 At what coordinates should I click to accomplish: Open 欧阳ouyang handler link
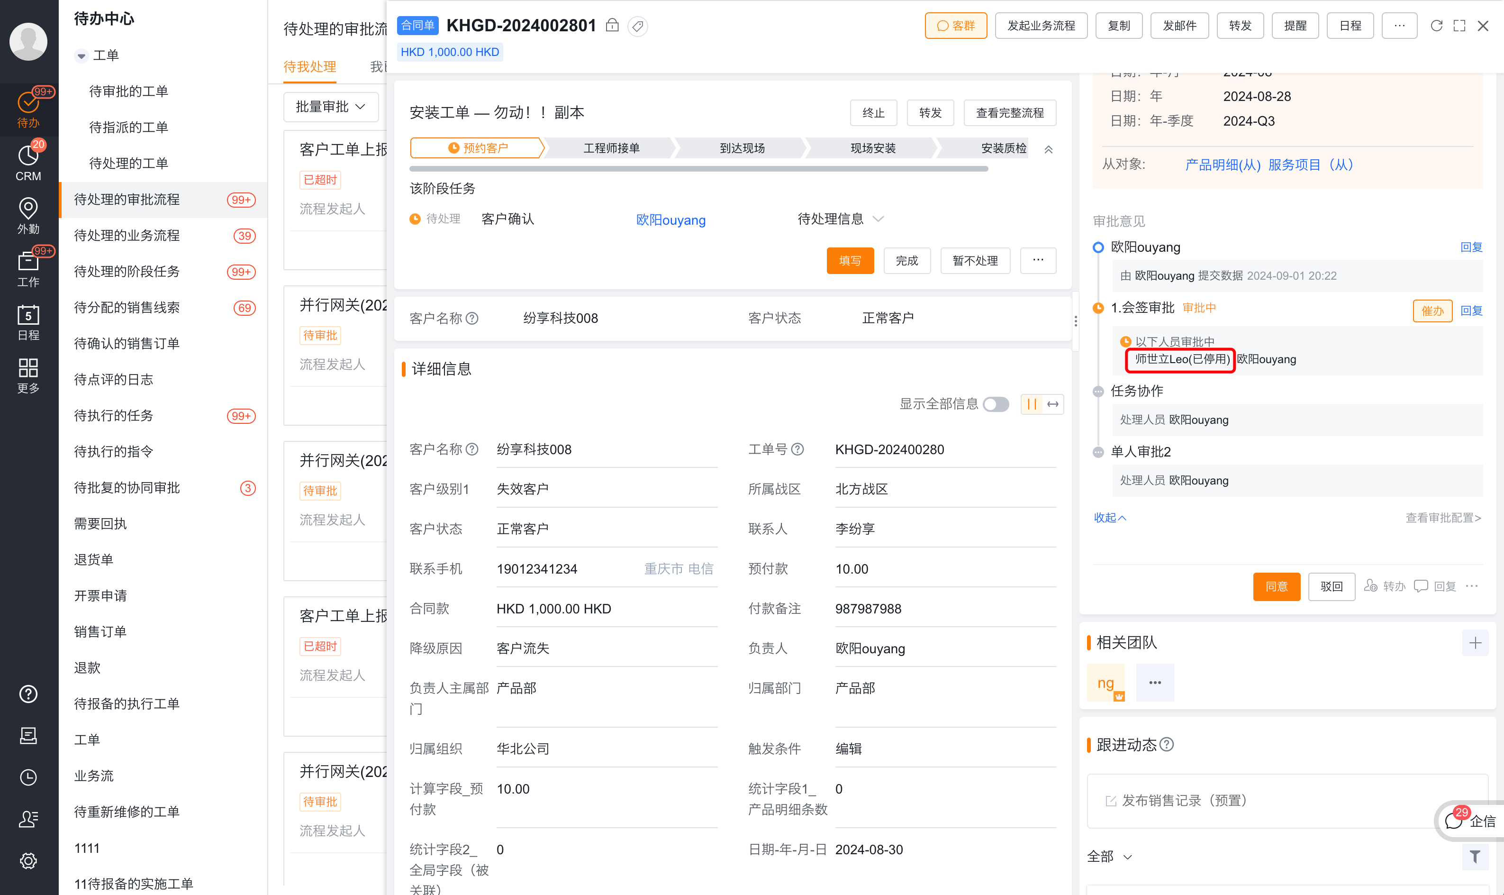coord(670,220)
